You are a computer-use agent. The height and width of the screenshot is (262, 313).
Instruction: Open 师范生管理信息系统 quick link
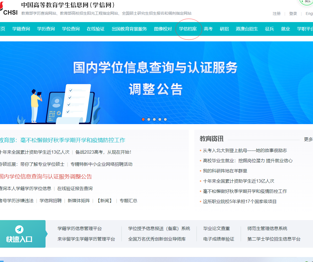(267, 229)
